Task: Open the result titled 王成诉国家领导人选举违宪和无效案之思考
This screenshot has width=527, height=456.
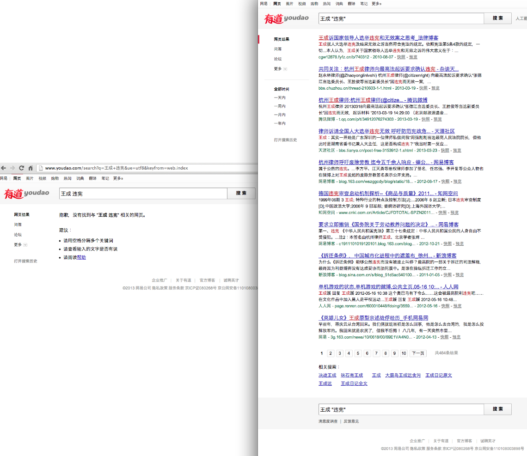Action: (379, 38)
